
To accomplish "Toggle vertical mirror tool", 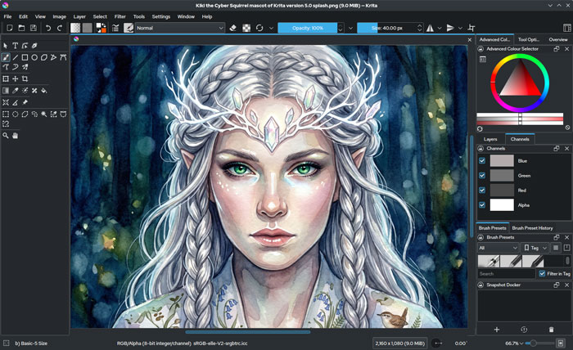I will (450, 28).
